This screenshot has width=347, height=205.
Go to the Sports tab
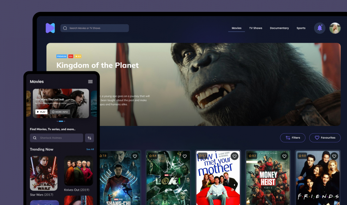[x=301, y=28]
